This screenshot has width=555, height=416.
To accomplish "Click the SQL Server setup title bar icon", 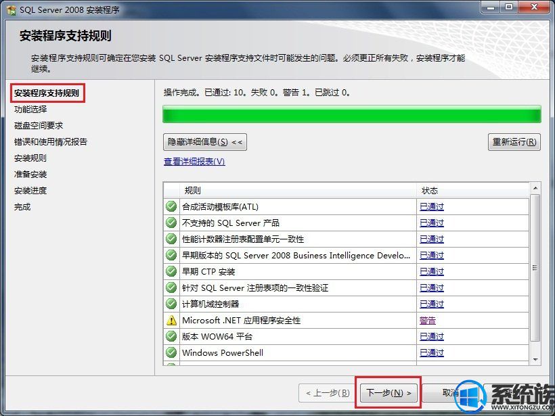I will coord(11,10).
